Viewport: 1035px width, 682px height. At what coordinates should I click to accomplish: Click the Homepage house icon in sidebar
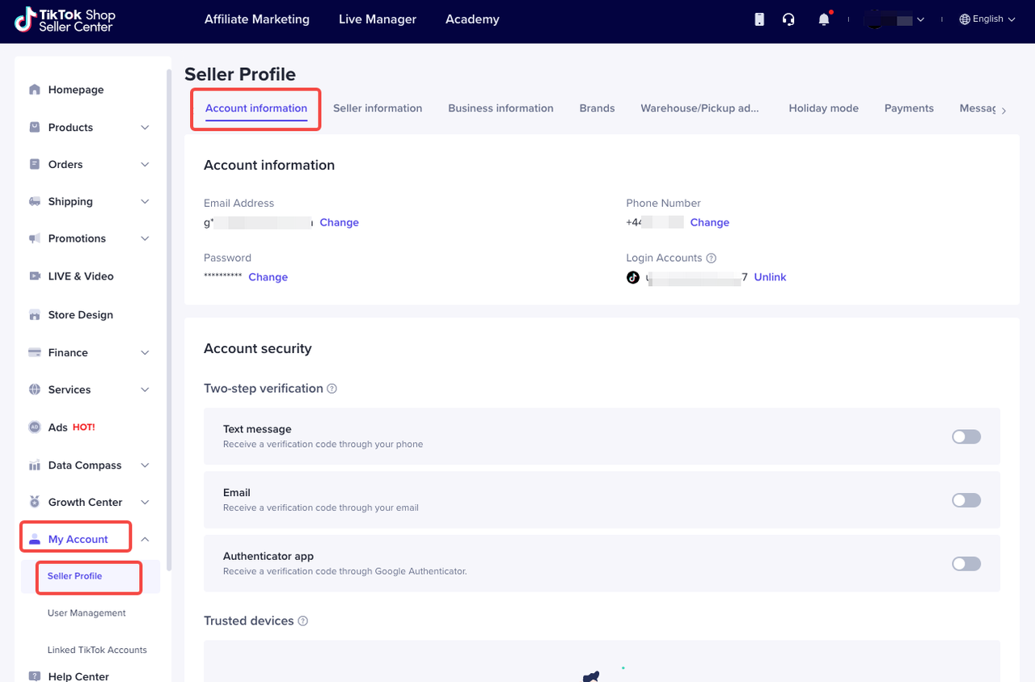(x=35, y=90)
